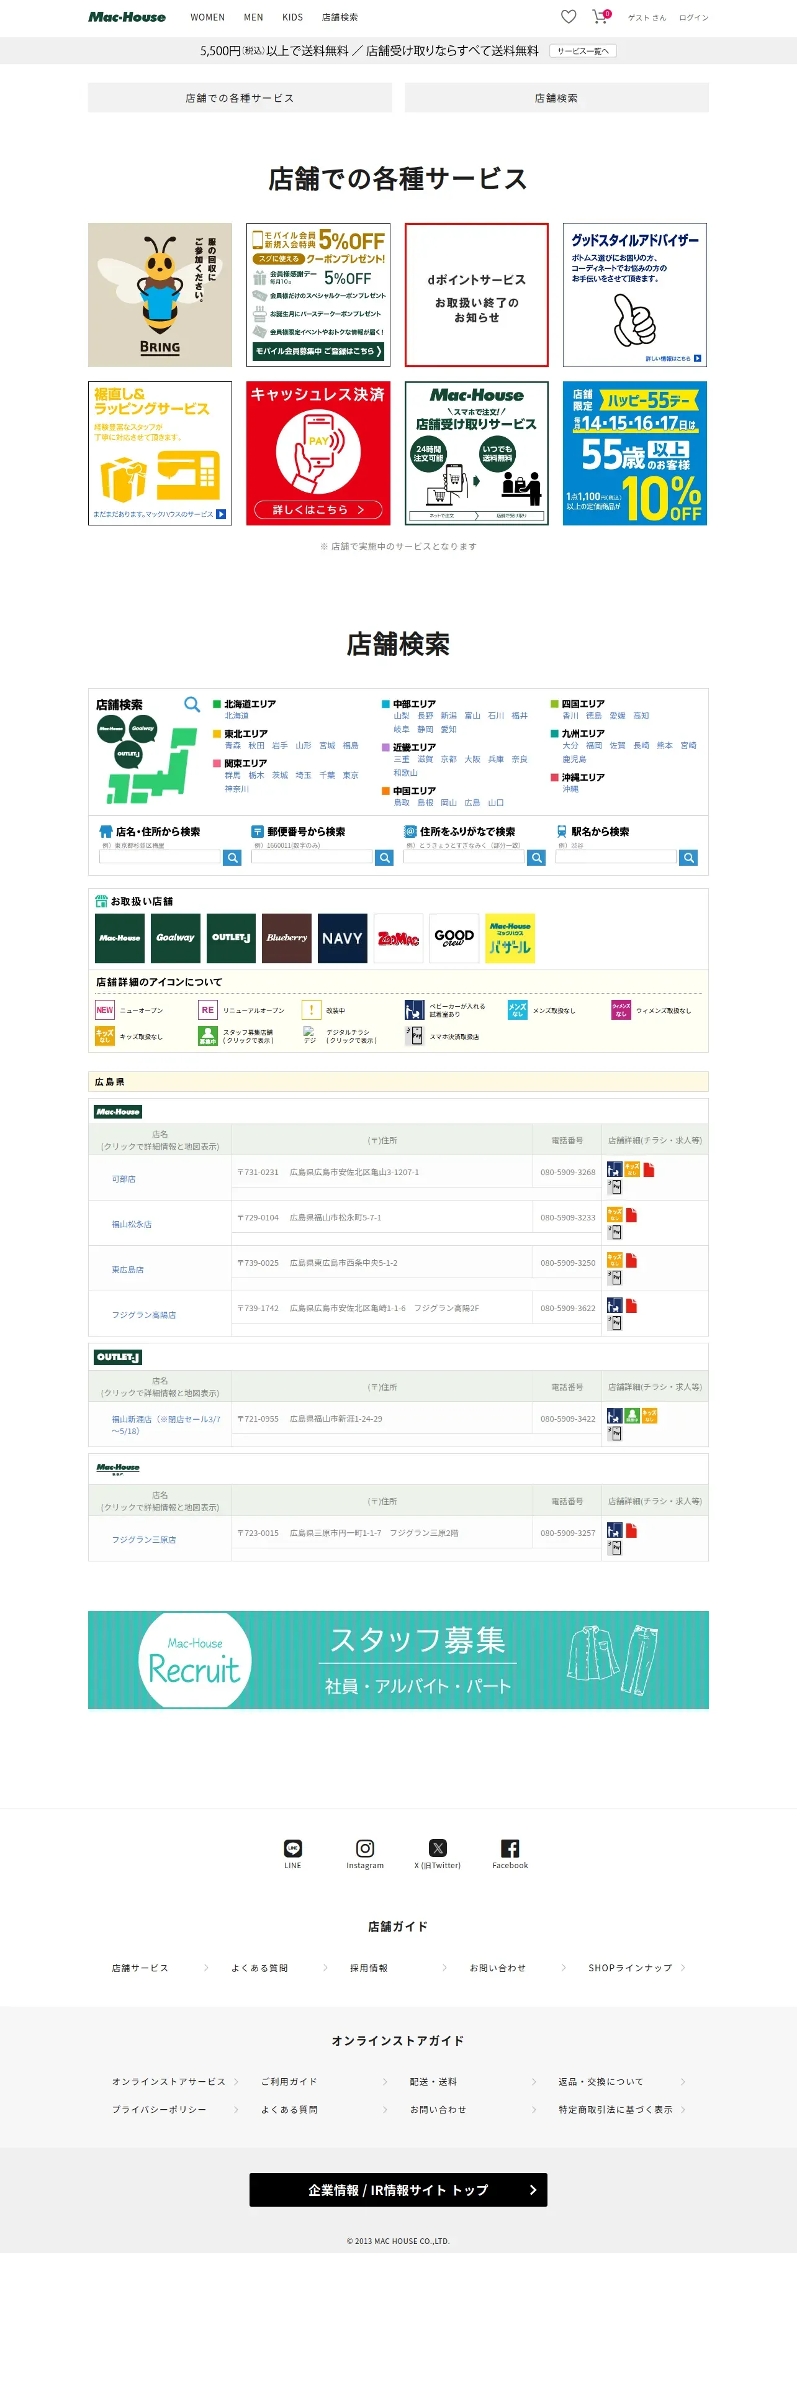
Task: Select the Blueberry brand logo
Action: coord(287,937)
